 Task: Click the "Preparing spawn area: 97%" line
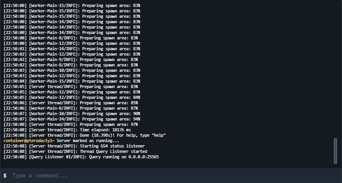[x=71, y=124]
